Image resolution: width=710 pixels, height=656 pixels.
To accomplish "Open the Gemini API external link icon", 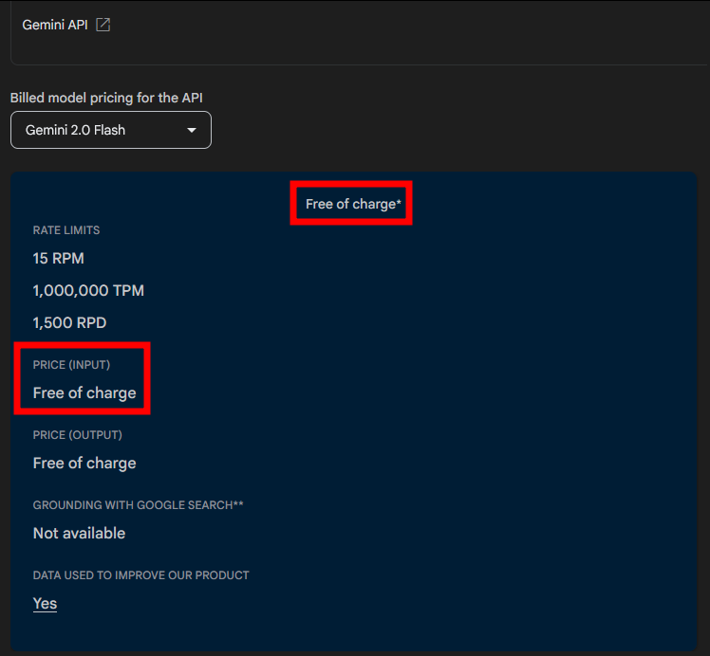I will 103,25.
